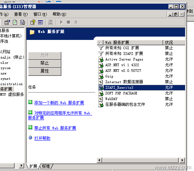This screenshot has height=171, width=194.
Task: Click list horizontal scrollbar right arrow
Action: [182, 160]
